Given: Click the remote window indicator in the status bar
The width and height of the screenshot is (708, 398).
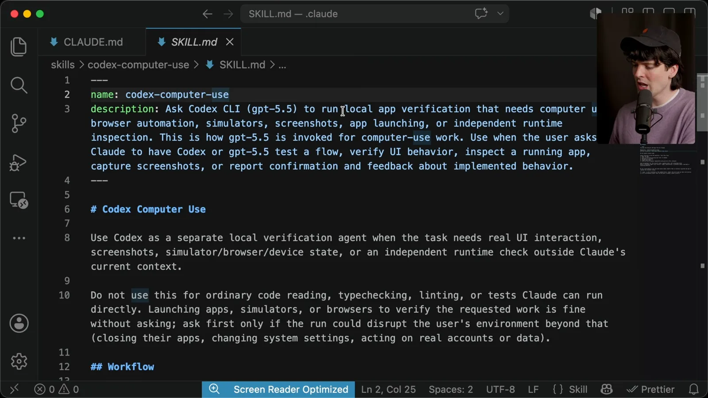Looking at the screenshot, I should [x=14, y=389].
